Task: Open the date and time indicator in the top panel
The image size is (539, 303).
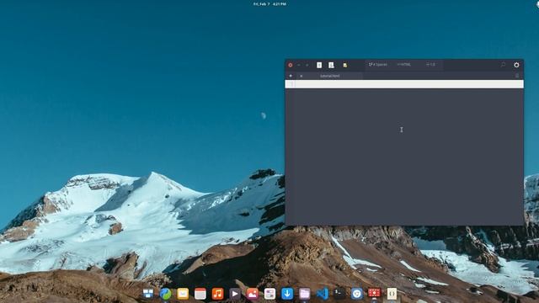Action: click(x=269, y=4)
